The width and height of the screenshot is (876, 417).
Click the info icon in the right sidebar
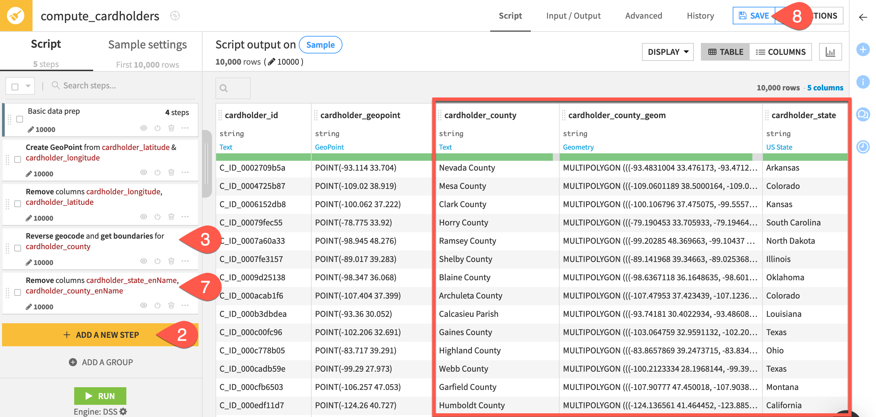863,82
